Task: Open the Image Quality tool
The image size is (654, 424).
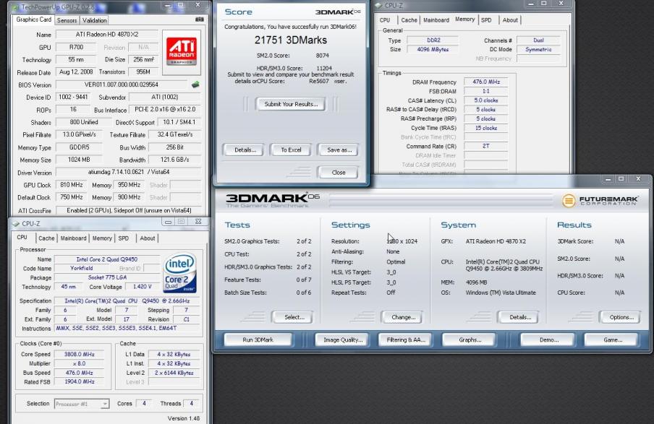Action: point(343,340)
